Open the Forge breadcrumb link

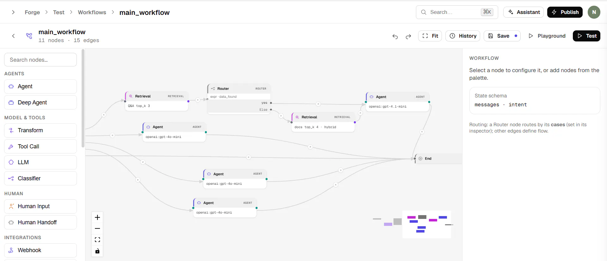click(32, 12)
